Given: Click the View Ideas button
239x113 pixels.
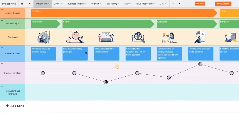Looking at the screenshot, I should (x=200, y=4).
